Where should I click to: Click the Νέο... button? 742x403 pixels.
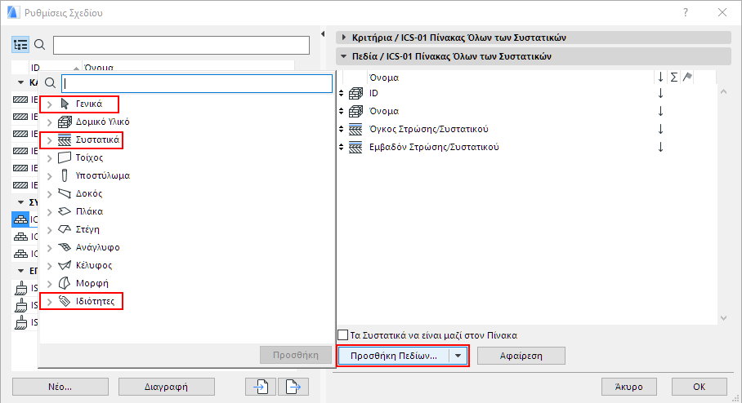pyautogui.click(x=60, y=387)
